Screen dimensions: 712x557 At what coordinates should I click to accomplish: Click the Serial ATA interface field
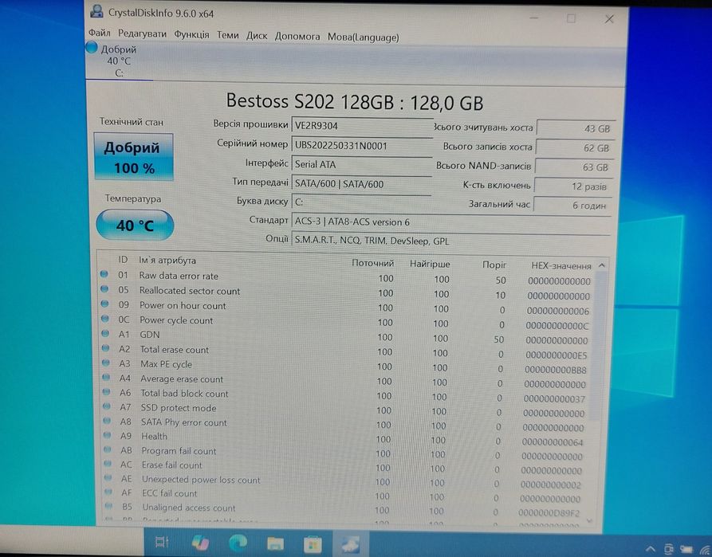point(361,165)
